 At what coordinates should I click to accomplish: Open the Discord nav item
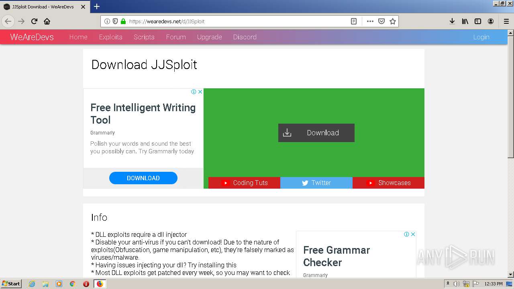[245, 37]
